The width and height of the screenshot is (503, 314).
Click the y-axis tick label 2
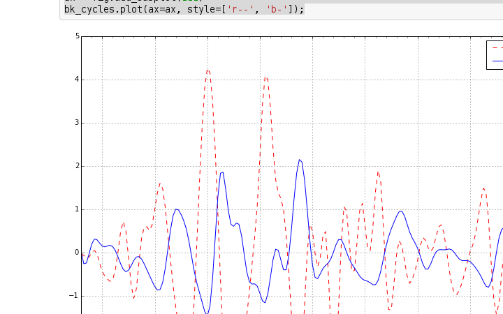(77, 166)
